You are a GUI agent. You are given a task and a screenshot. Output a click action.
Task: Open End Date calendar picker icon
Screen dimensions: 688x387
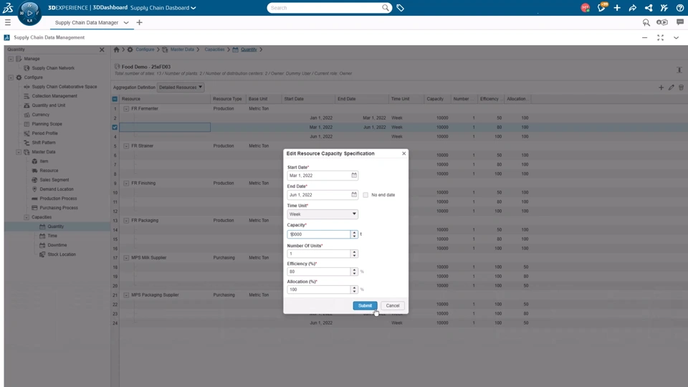coord(354,194)
